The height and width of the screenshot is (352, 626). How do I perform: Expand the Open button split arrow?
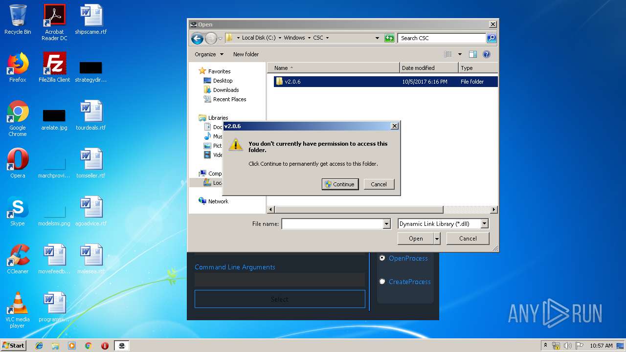(x=437, y=239)
